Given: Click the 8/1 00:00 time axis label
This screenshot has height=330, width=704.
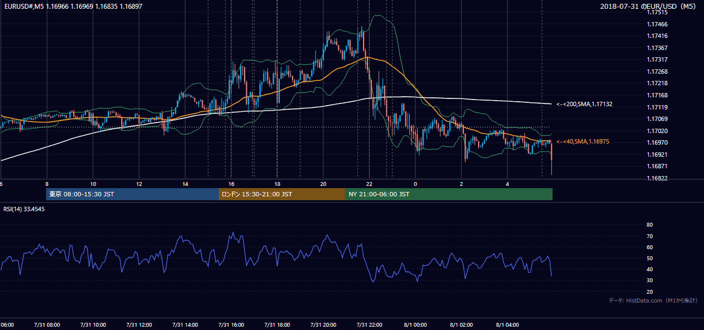Looking at the screenshot, I should pos(415,325).
